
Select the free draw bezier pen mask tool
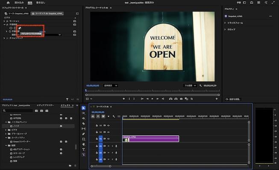(20, 28)
